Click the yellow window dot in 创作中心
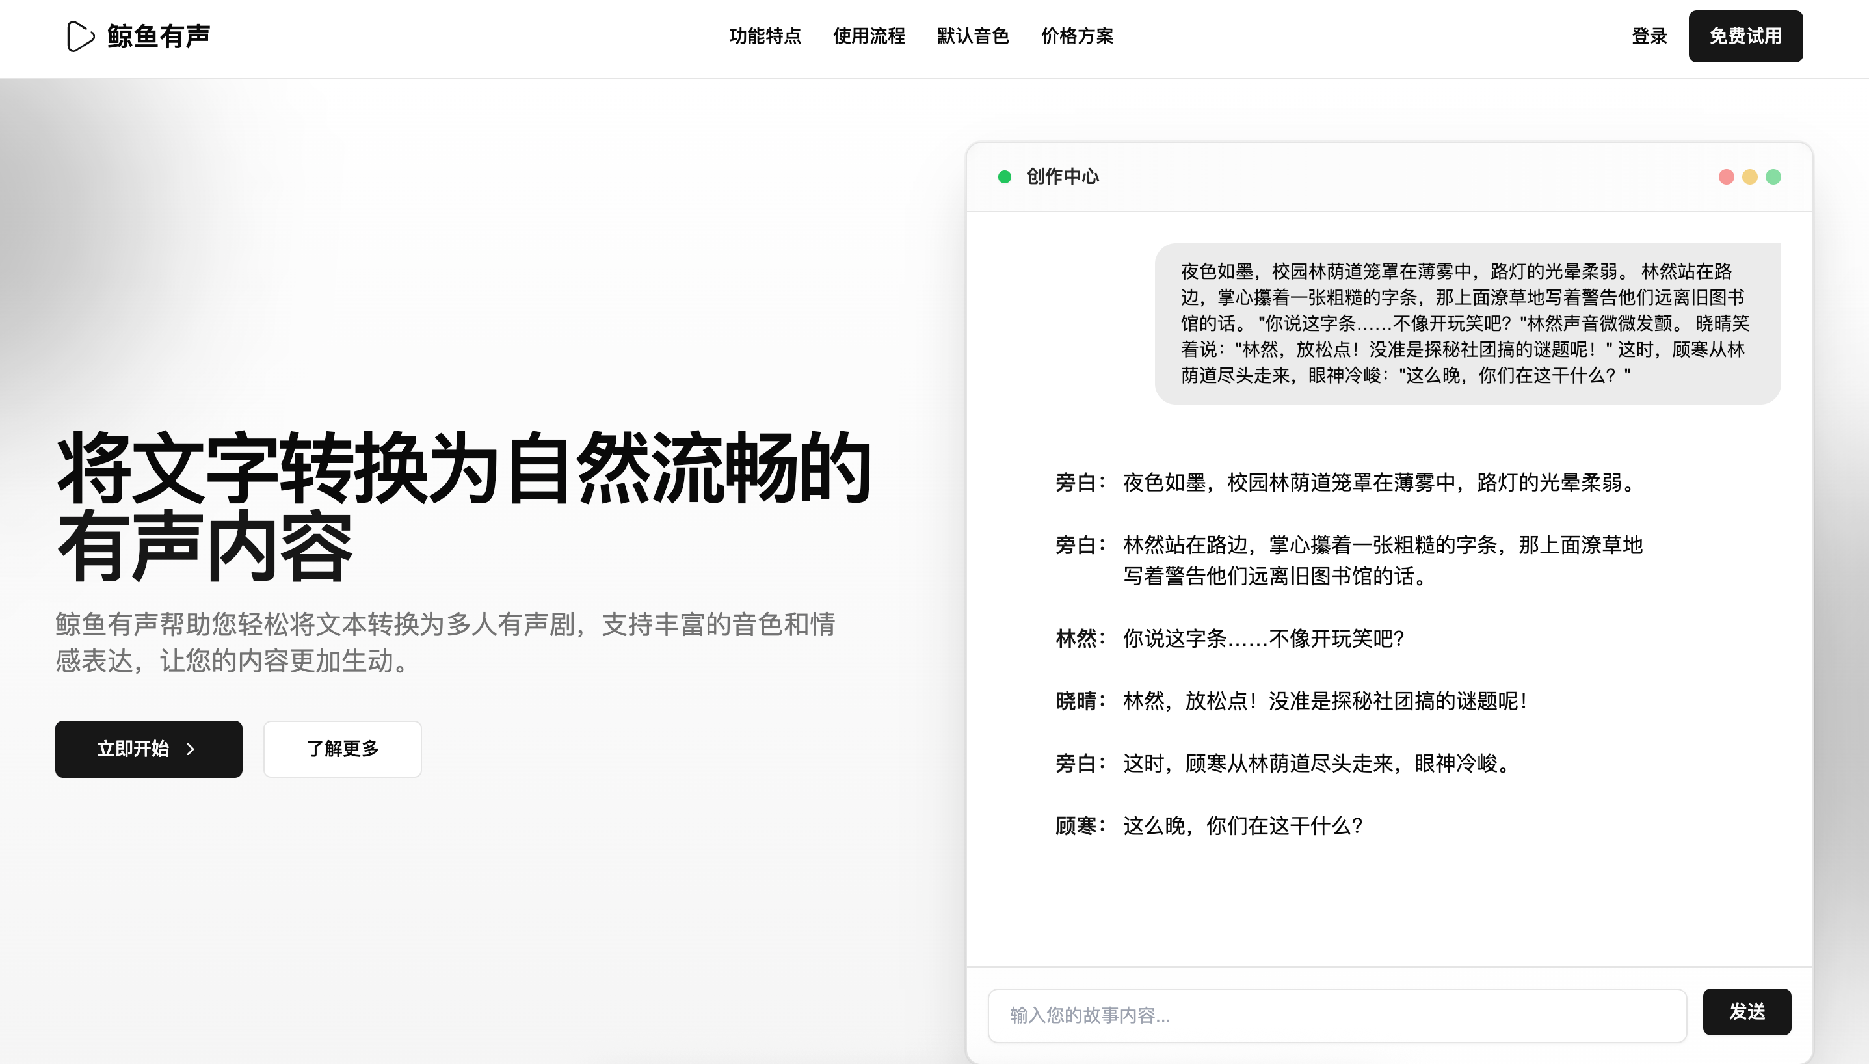 1749,177
